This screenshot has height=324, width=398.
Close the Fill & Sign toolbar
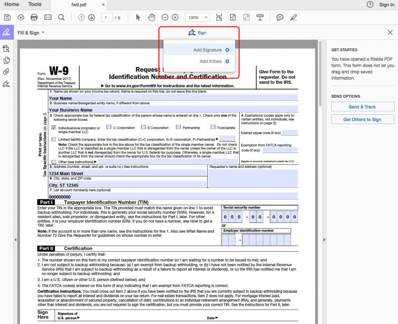pyautogui.click(x=390, y=32)
